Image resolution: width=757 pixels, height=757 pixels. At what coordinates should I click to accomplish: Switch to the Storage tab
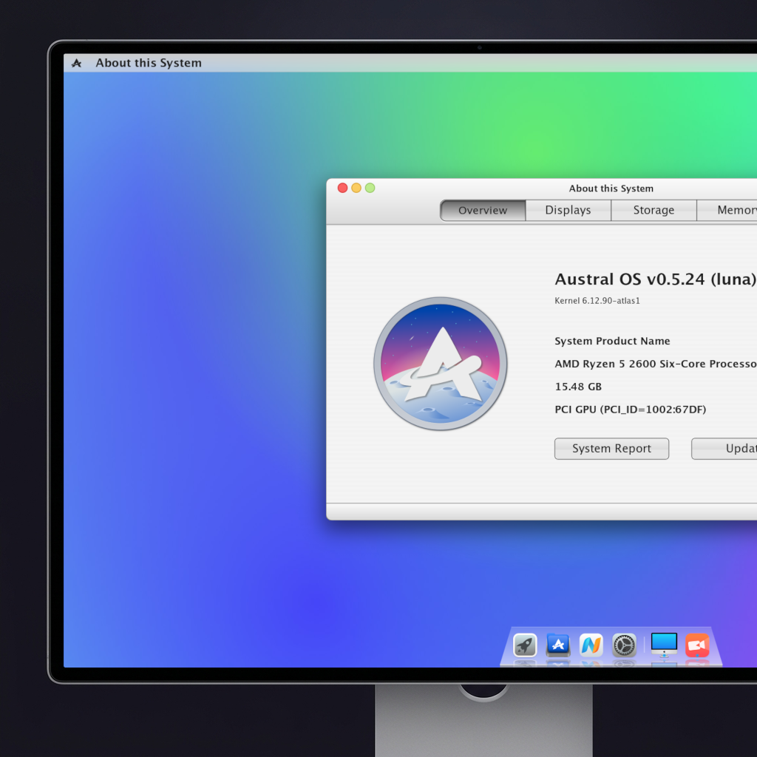click(x=654, y=210)
